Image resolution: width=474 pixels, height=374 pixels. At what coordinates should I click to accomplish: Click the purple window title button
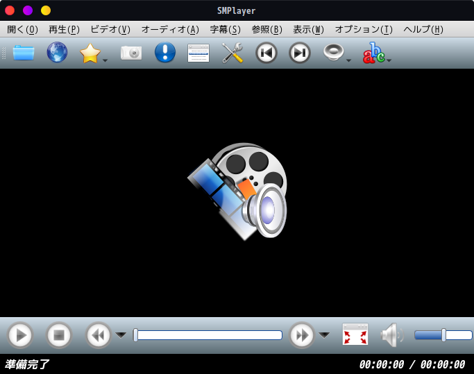coord(28,10)
